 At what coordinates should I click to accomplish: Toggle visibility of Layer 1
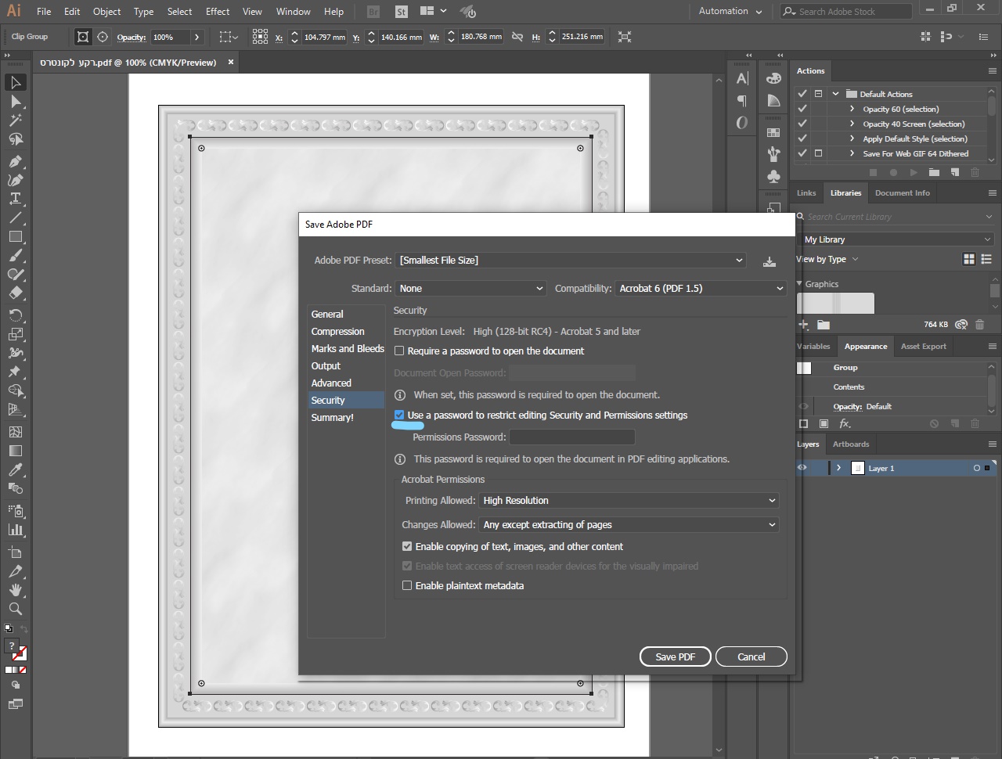tap(802, 468)
